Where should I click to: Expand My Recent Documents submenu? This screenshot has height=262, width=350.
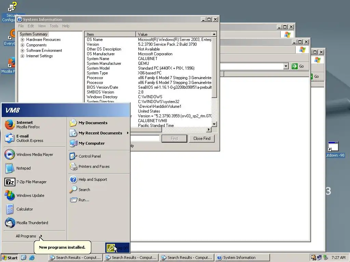(99, 133)
